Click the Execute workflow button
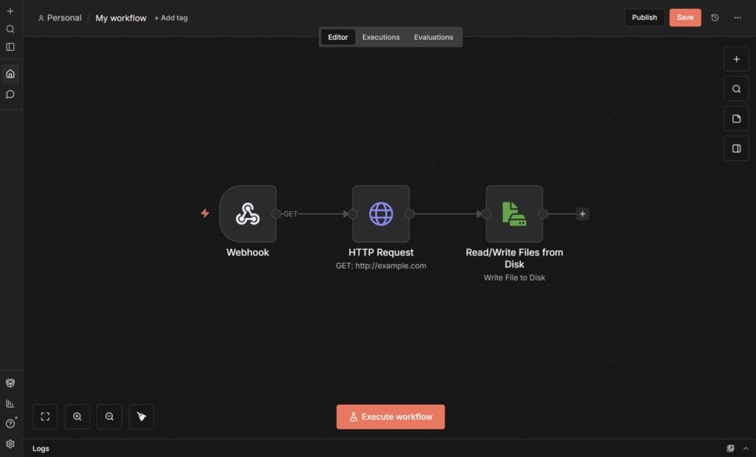756x457 pixels. point(391,417)
